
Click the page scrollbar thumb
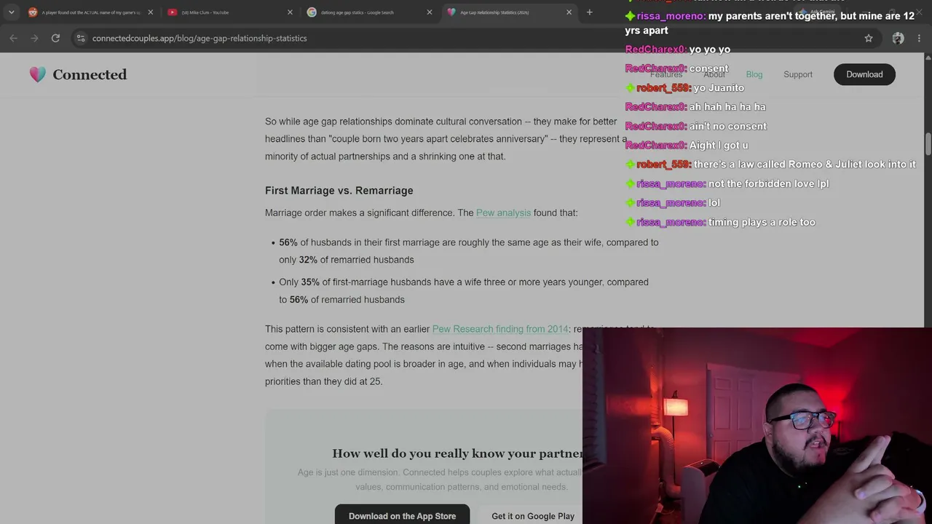tap(928, 144)
